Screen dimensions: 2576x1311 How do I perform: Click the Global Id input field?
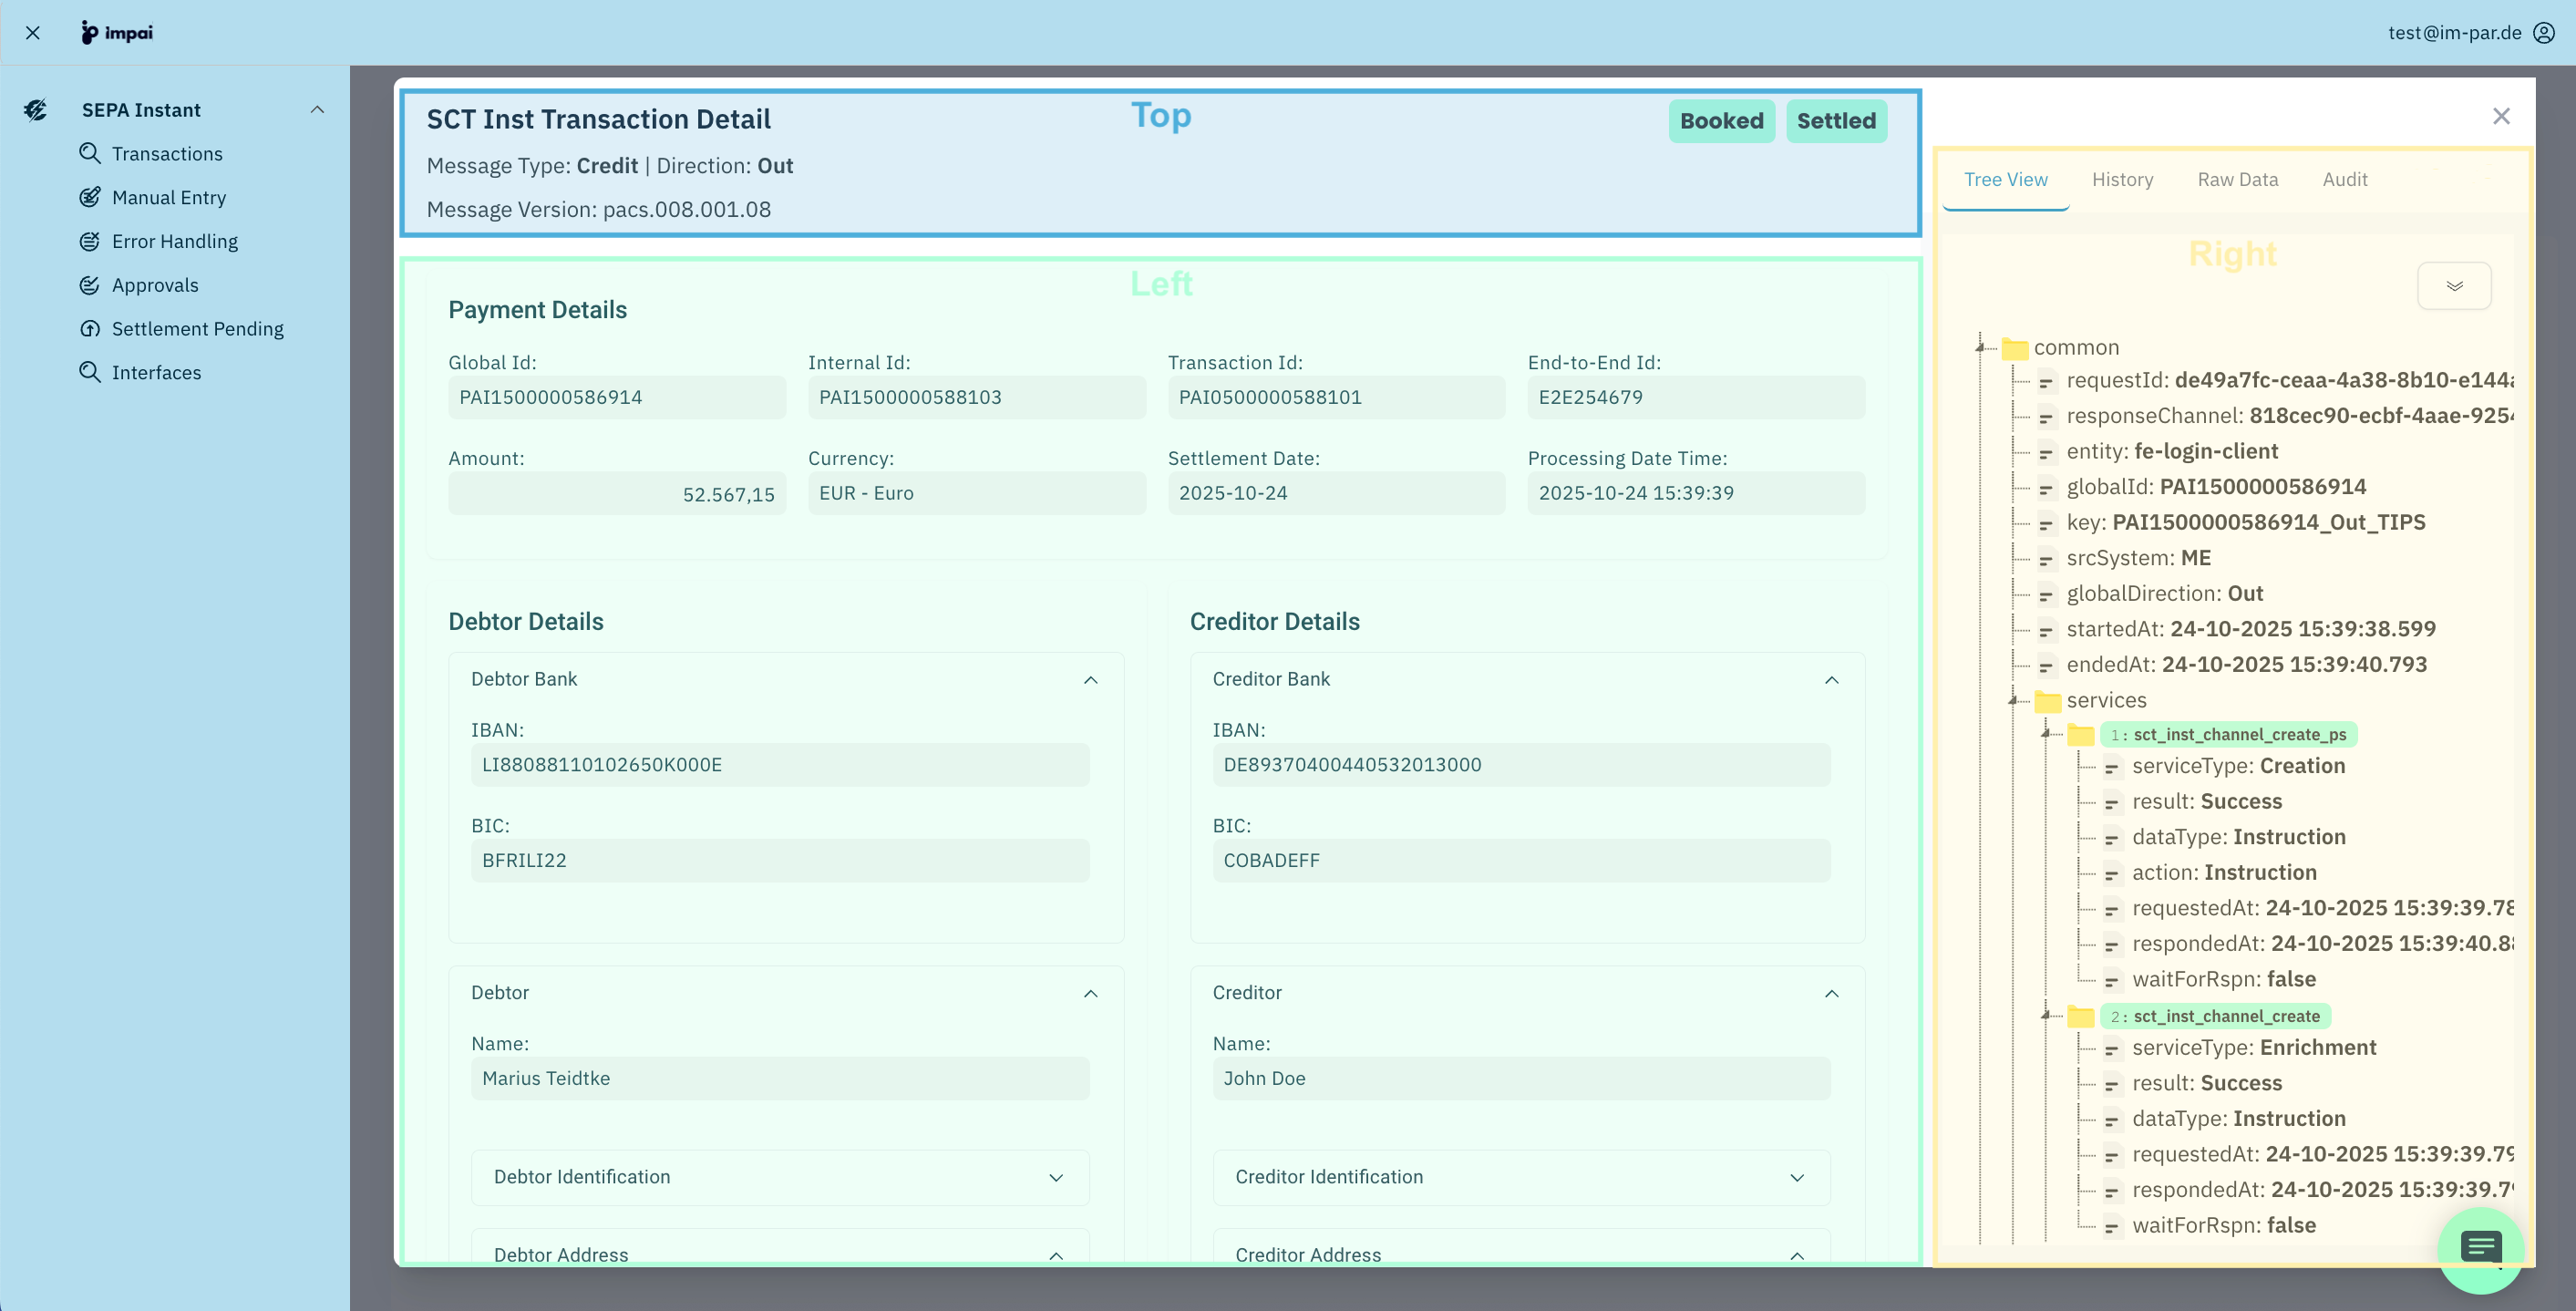tap(617, 397)
